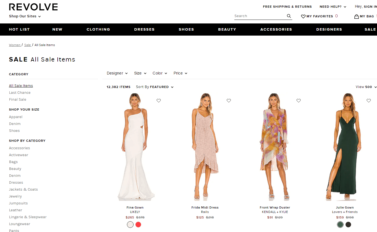Open Sort By Featured dropdown
The width and height of the screenshot is (377, 232).
click(155, 87)
